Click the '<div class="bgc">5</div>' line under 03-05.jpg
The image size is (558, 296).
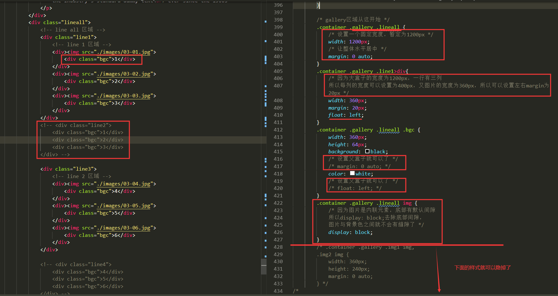100,213
